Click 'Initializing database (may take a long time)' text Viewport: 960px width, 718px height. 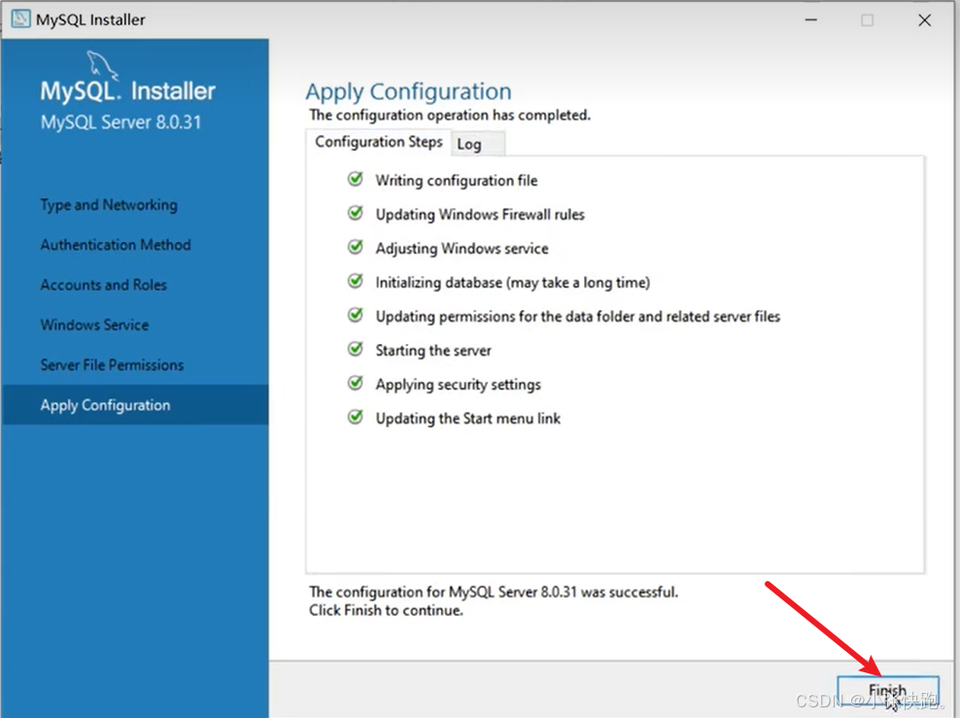[512, 282]
